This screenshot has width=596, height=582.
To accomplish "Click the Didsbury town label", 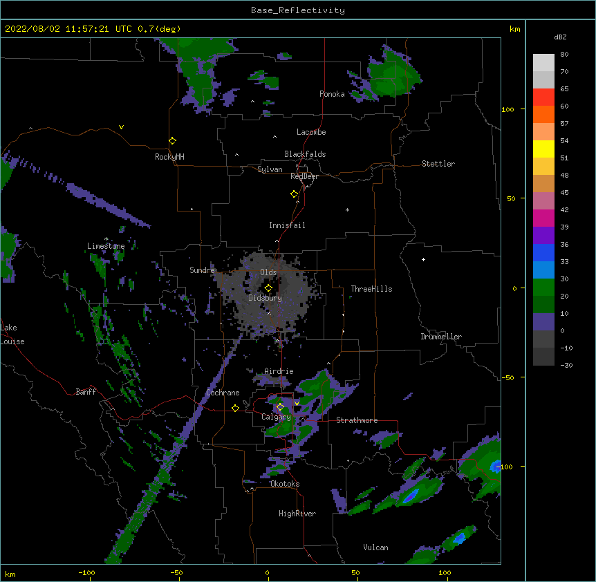I will click(x=266, y=298).
